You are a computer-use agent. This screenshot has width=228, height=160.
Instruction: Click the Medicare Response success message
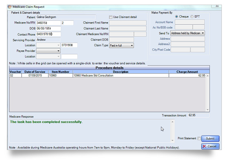point(46,122)
